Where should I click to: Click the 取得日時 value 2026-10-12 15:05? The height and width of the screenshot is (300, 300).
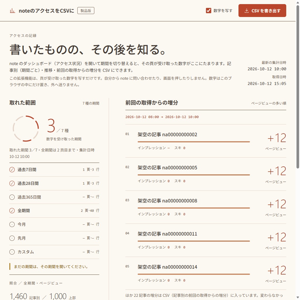[x=267, y=83]
